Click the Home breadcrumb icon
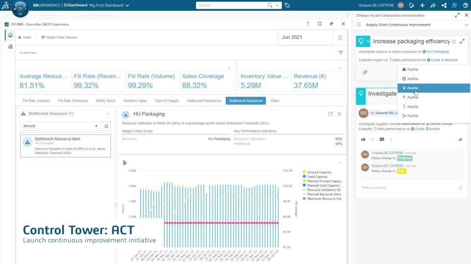The width and height of the screenshot is (471, 264). (x=20, y=38)
